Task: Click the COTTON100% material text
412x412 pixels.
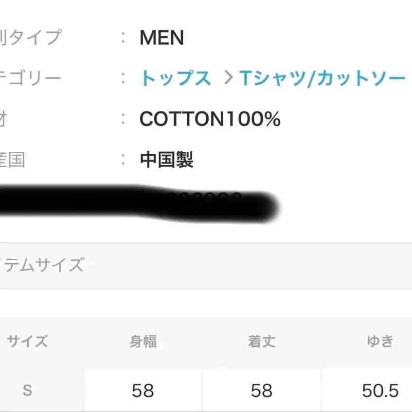Action: click(210, 119)
